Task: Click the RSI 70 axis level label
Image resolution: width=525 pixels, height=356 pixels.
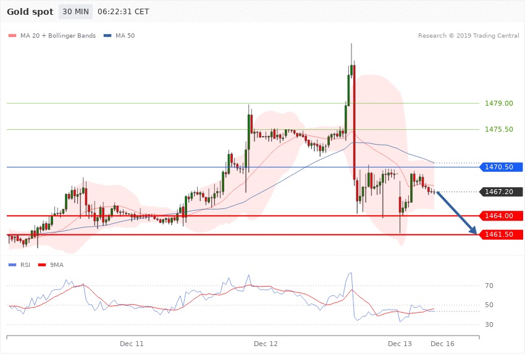Action: click(x=489, y=286)
